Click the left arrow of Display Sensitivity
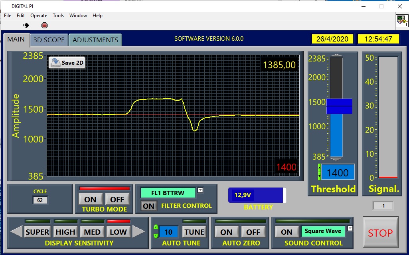Screen dimensions: 409x255 (x=16, y=231)
